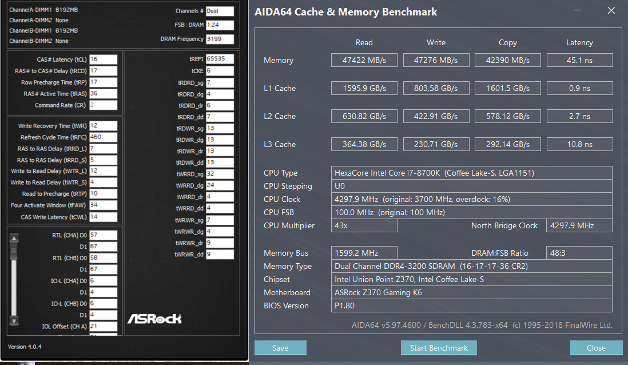Image resolution: width=628 pixels, height=365 pixels.
Task: Click the timing configurator scrollbar thumb
Action: 14,251
